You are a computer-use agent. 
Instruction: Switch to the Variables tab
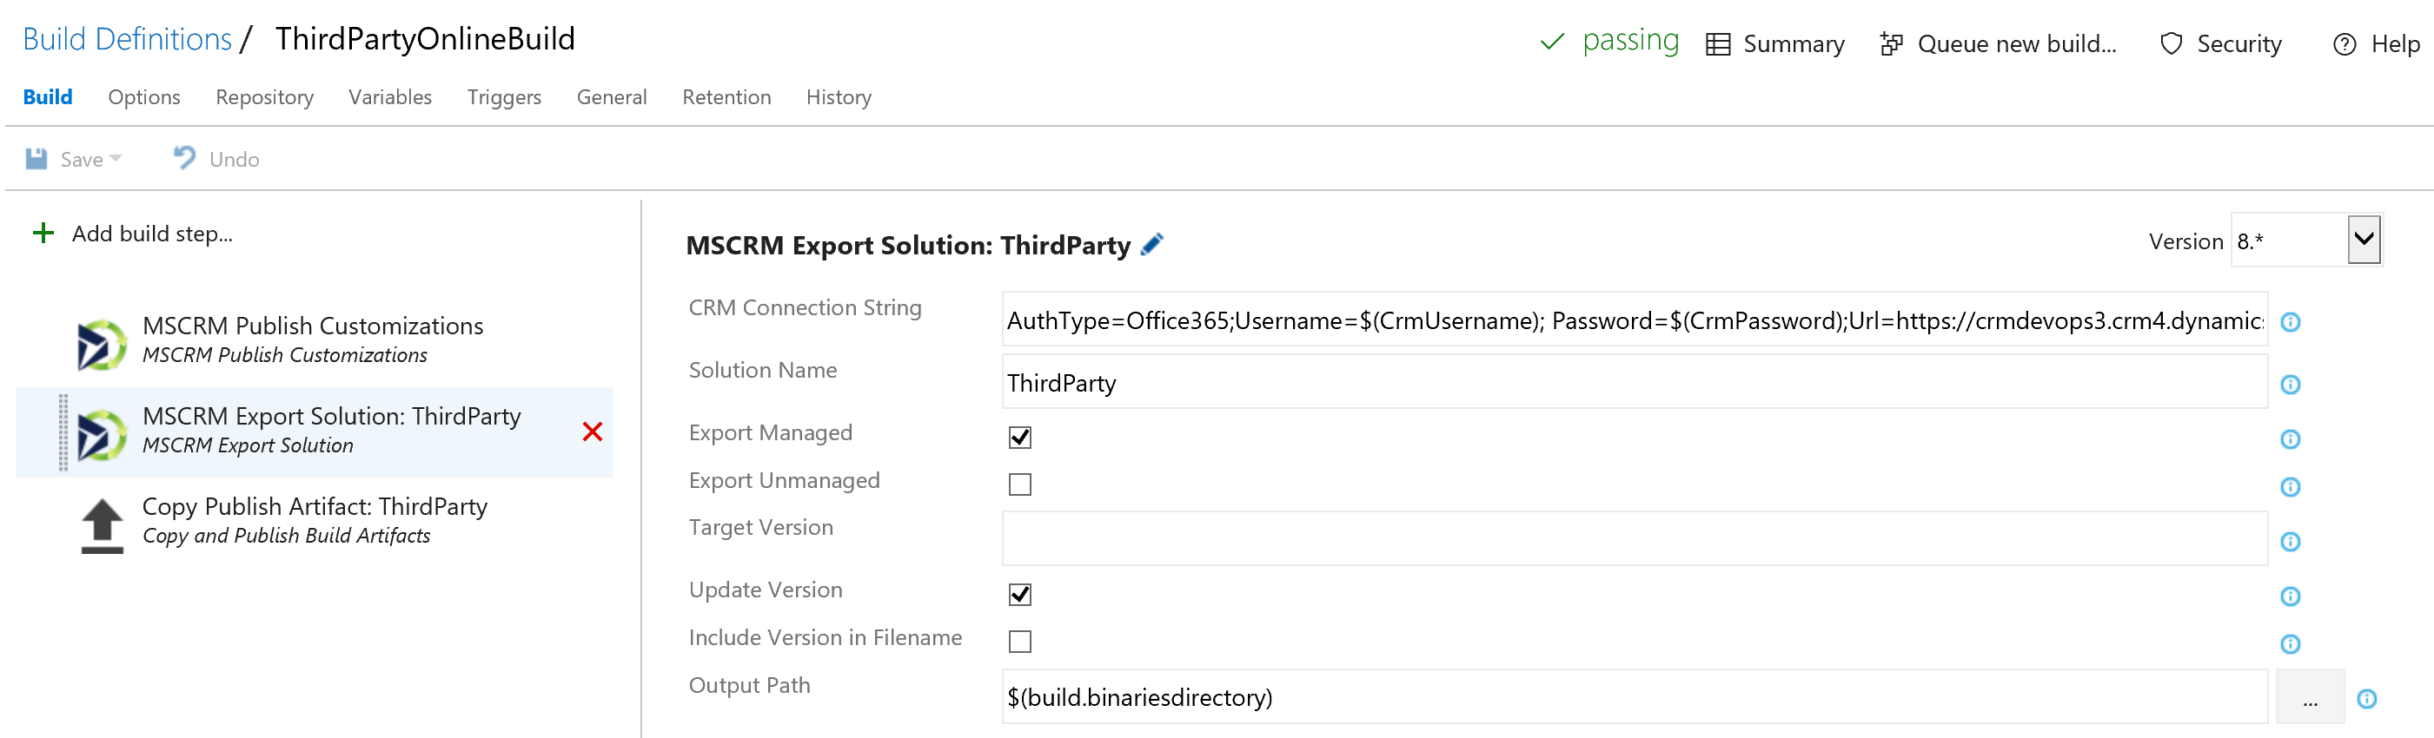tap(389, 97)
